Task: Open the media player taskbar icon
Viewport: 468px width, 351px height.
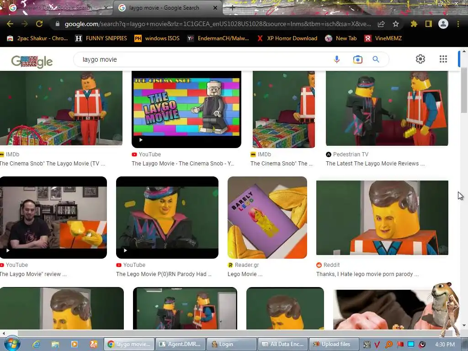Action: (74, 344)
